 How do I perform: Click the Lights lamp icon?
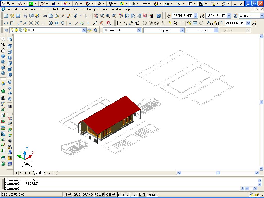point(3,104)
